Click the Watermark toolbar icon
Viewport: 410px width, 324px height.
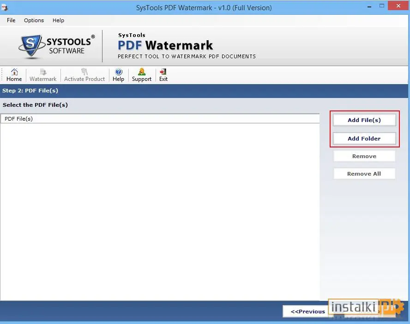tap(43, 72)
